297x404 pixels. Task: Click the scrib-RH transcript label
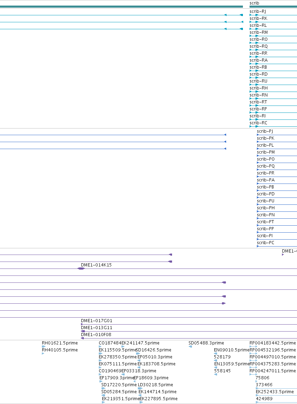click(x=259, y=88)
